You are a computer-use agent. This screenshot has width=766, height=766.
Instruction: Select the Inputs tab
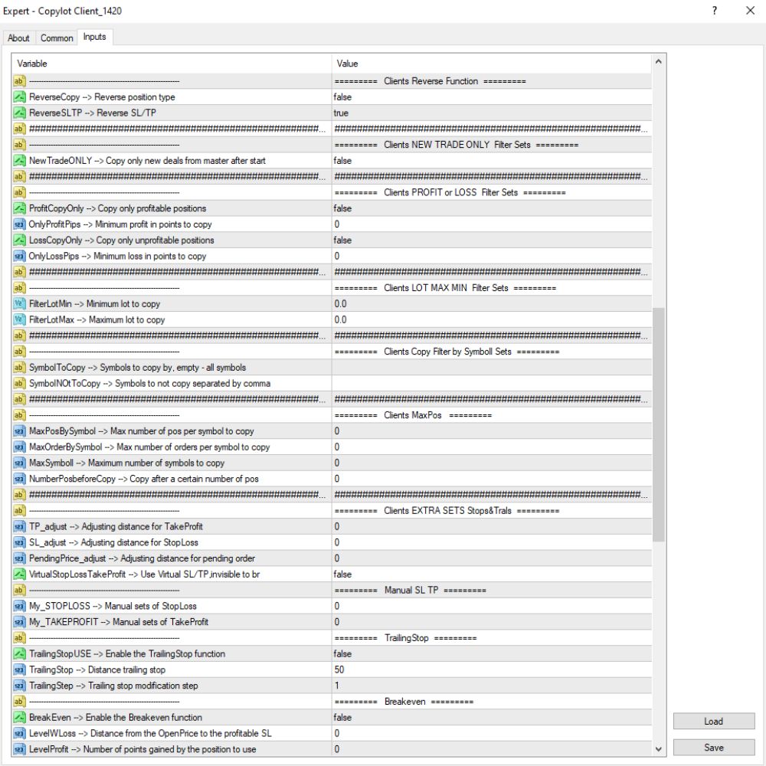click(95, 37)
